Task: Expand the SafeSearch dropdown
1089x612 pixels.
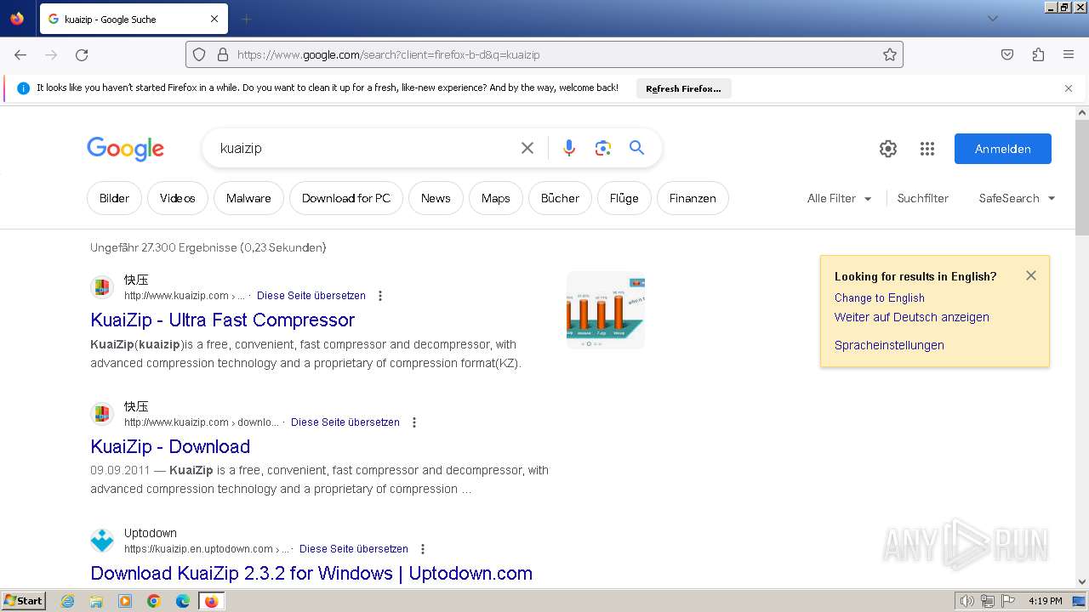Action: click(1017, 198)
